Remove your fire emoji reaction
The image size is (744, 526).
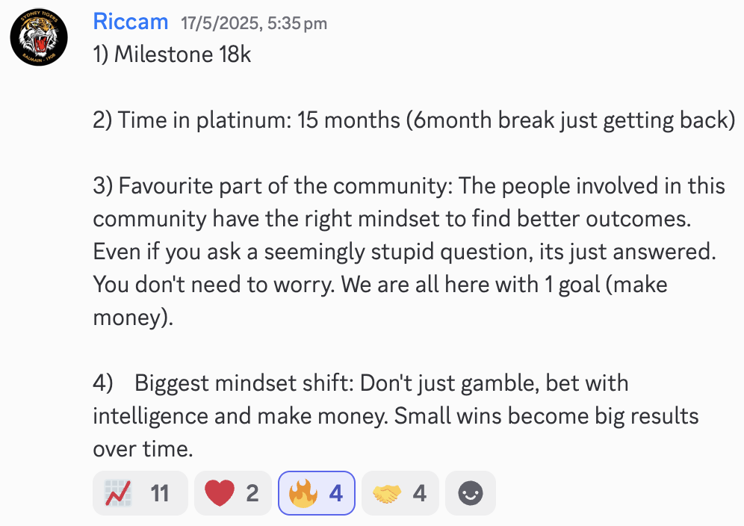click(x=317, y=493)
